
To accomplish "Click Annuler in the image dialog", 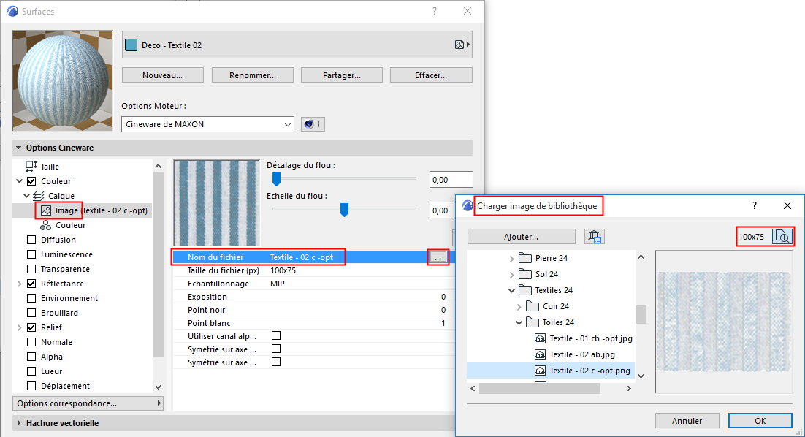I will point(687,421).
